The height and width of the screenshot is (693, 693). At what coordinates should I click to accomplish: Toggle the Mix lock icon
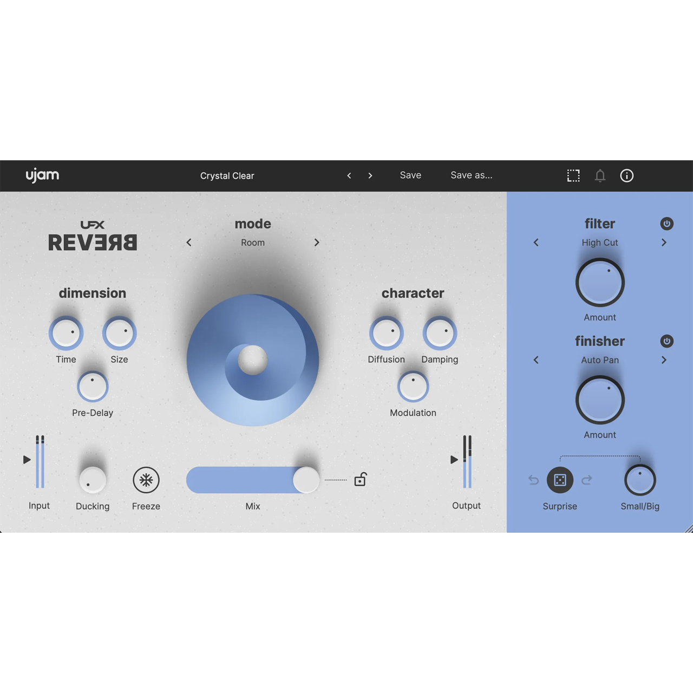coord(361,480)
